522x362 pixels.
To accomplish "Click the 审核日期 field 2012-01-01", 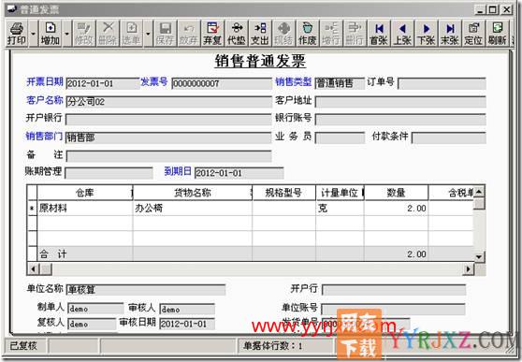I will [x=187, y=324].
